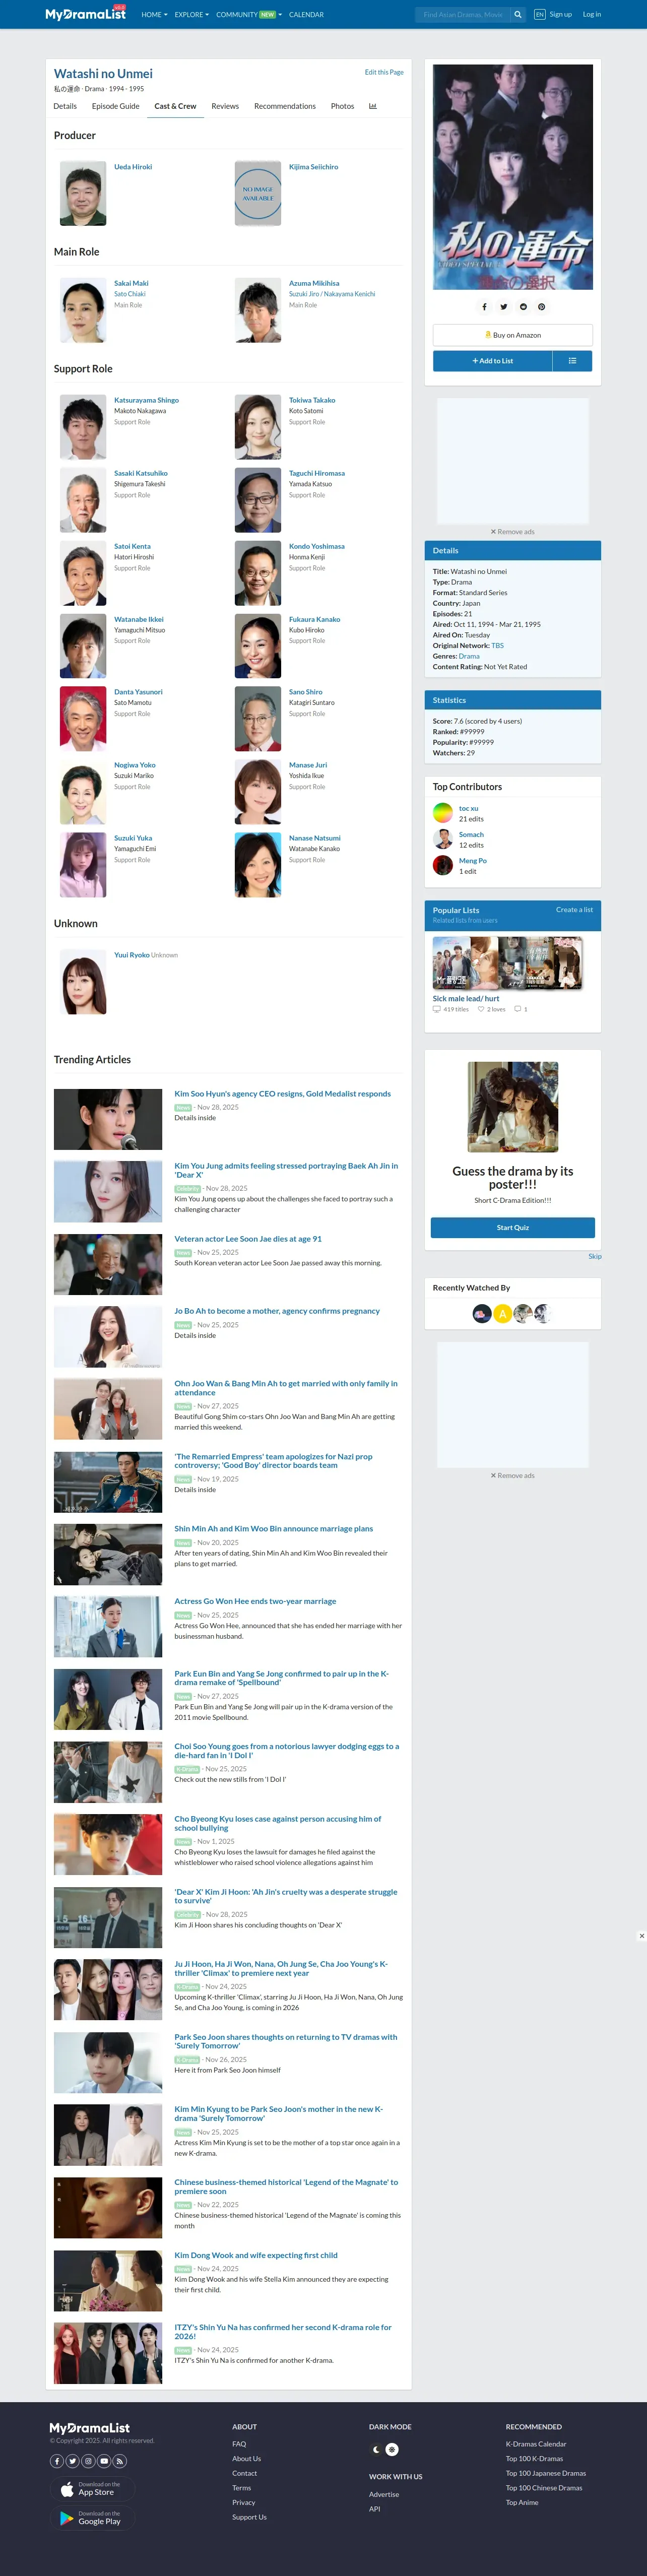647x2576 pixels.
Task: Open Top 100 K-Dramas footer link
Action: pos(534,2459)
